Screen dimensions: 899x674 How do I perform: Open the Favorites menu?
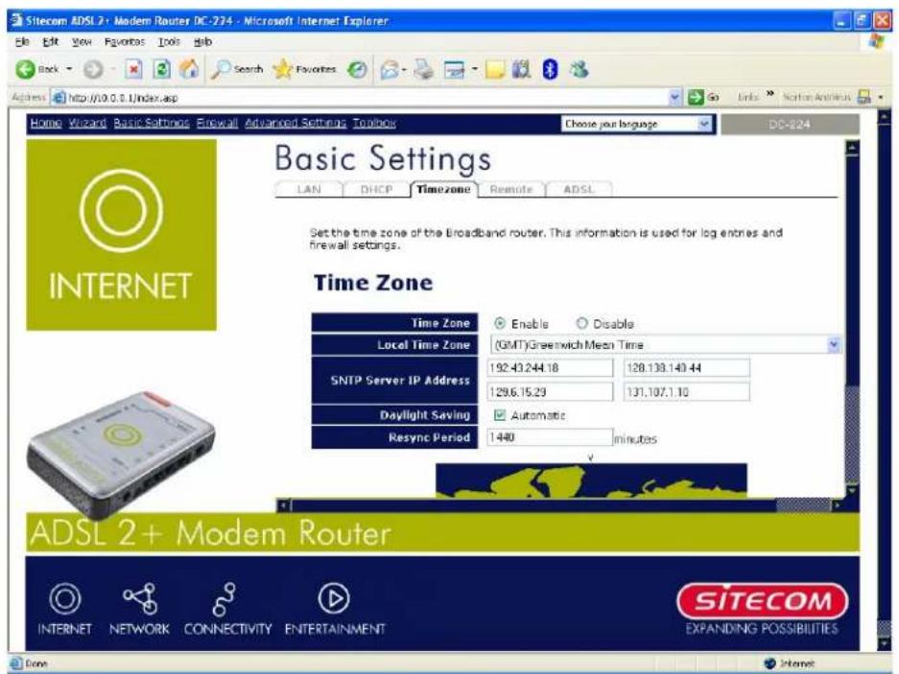125,42
